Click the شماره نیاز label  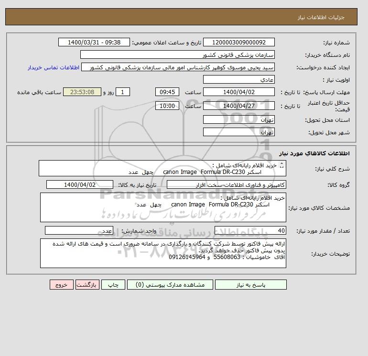pos(336,43)
